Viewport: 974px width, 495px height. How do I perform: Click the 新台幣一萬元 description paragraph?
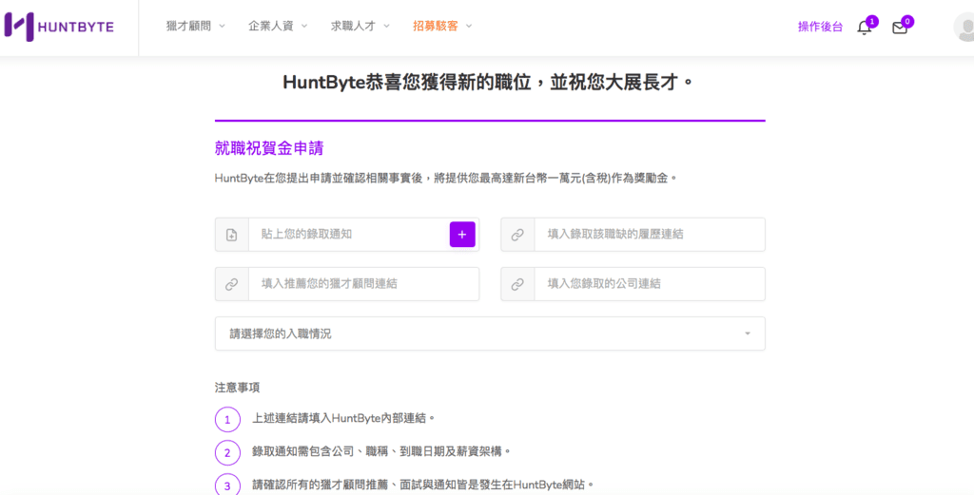tap(445, 178)
